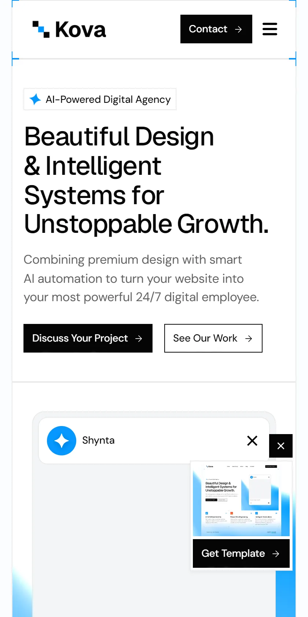
Task: Click the arrow in See Our Work
Action: [249, 339]
